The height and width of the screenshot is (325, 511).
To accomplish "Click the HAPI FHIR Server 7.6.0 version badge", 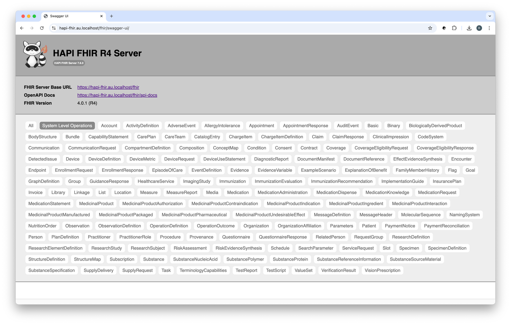I will (69, 63).
